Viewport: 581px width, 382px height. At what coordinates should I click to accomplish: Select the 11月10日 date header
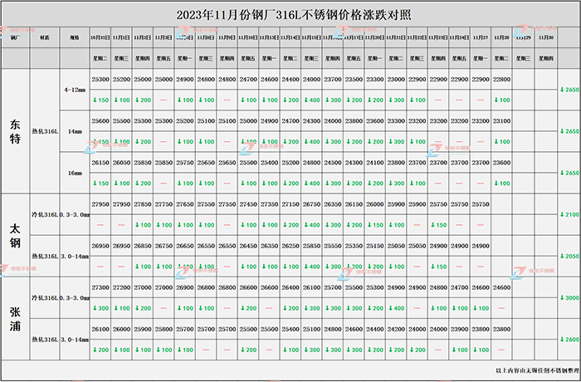coord(248,37)
